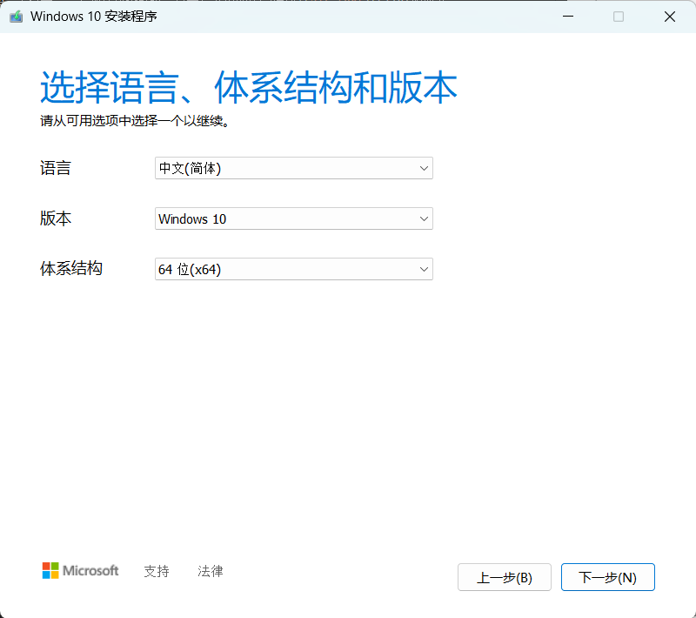This screenshot has width=696, height=618.
Task: Close the Windows 10 安装程序 window
Action: point(669,17)
